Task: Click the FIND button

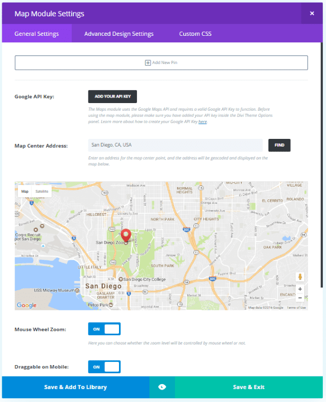Action: 279,145
